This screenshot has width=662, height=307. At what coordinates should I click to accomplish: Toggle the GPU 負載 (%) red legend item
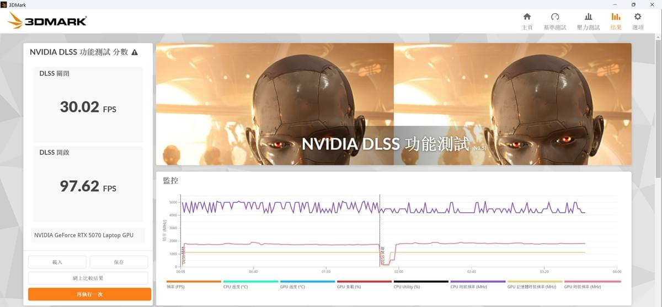pyautogui.click(x=364, y=284)
